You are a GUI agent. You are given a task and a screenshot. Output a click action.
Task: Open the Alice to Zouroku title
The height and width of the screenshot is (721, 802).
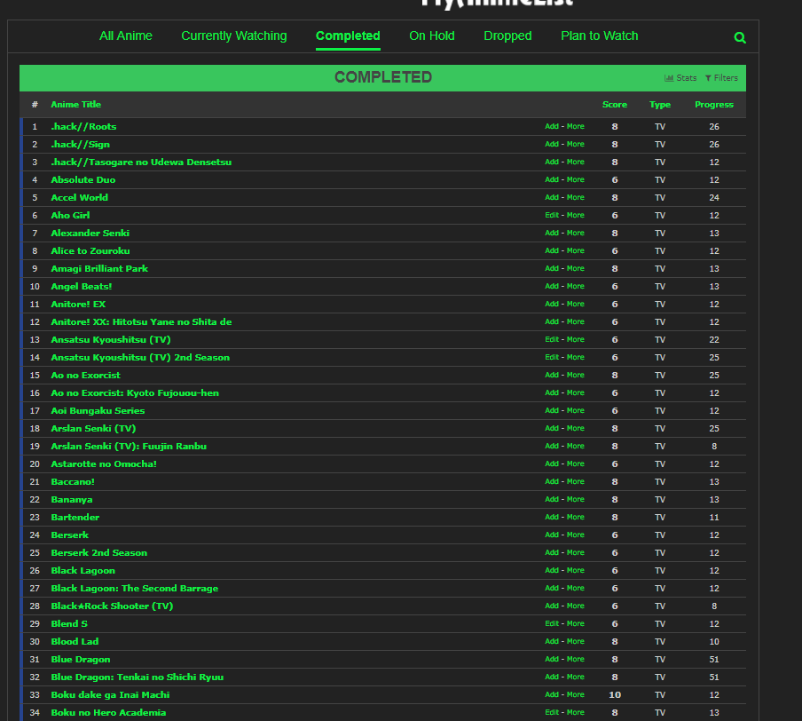(90, 251)
